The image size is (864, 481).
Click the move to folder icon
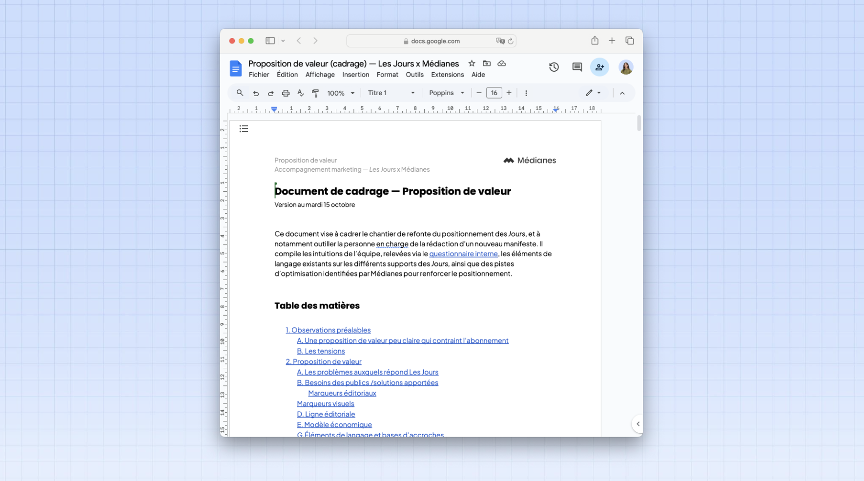(487, 63)
